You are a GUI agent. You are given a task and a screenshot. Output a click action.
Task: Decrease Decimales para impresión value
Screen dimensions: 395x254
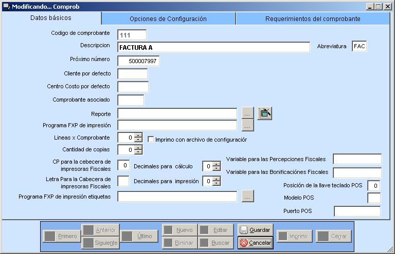point(217,183)
